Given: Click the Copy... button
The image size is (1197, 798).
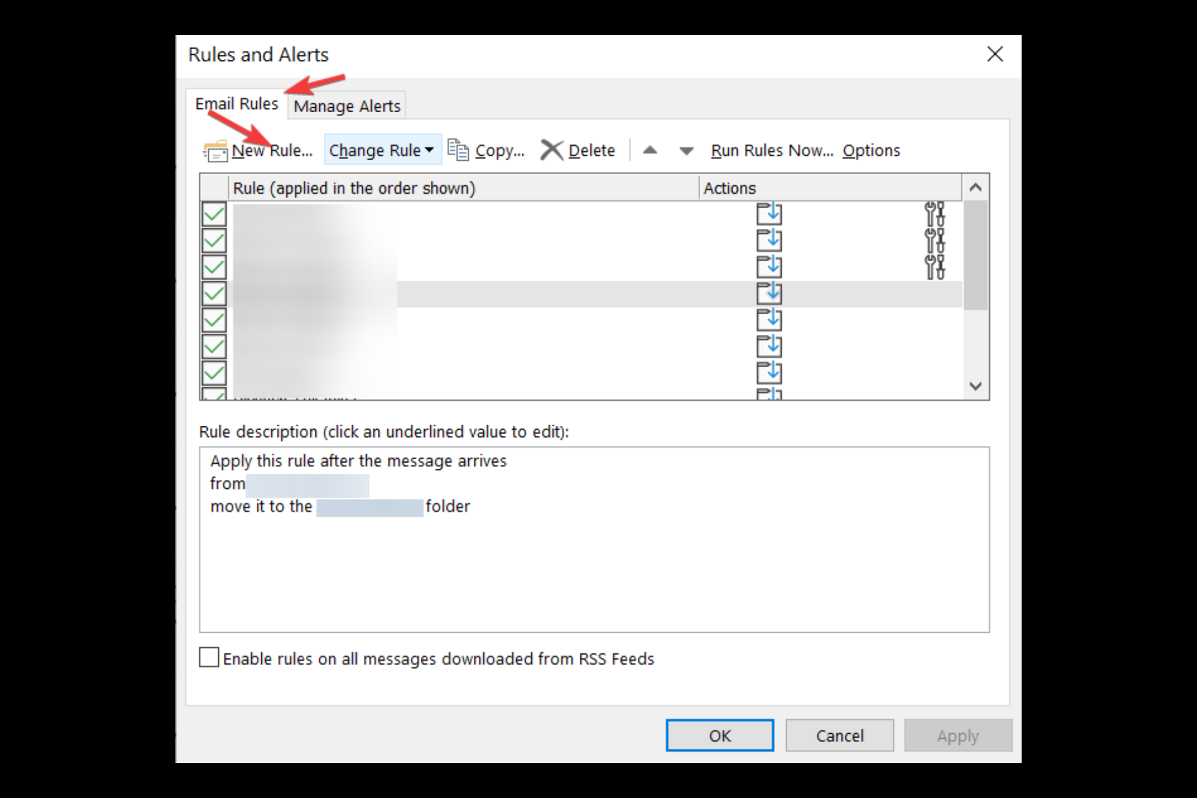Looking at the screenshot, I should point(487,150).
